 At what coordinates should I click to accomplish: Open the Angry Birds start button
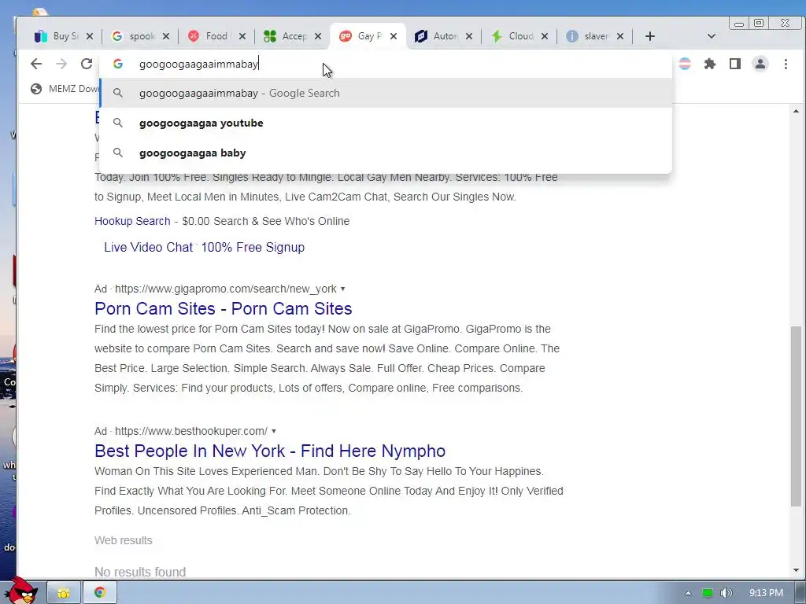[21, 591]
